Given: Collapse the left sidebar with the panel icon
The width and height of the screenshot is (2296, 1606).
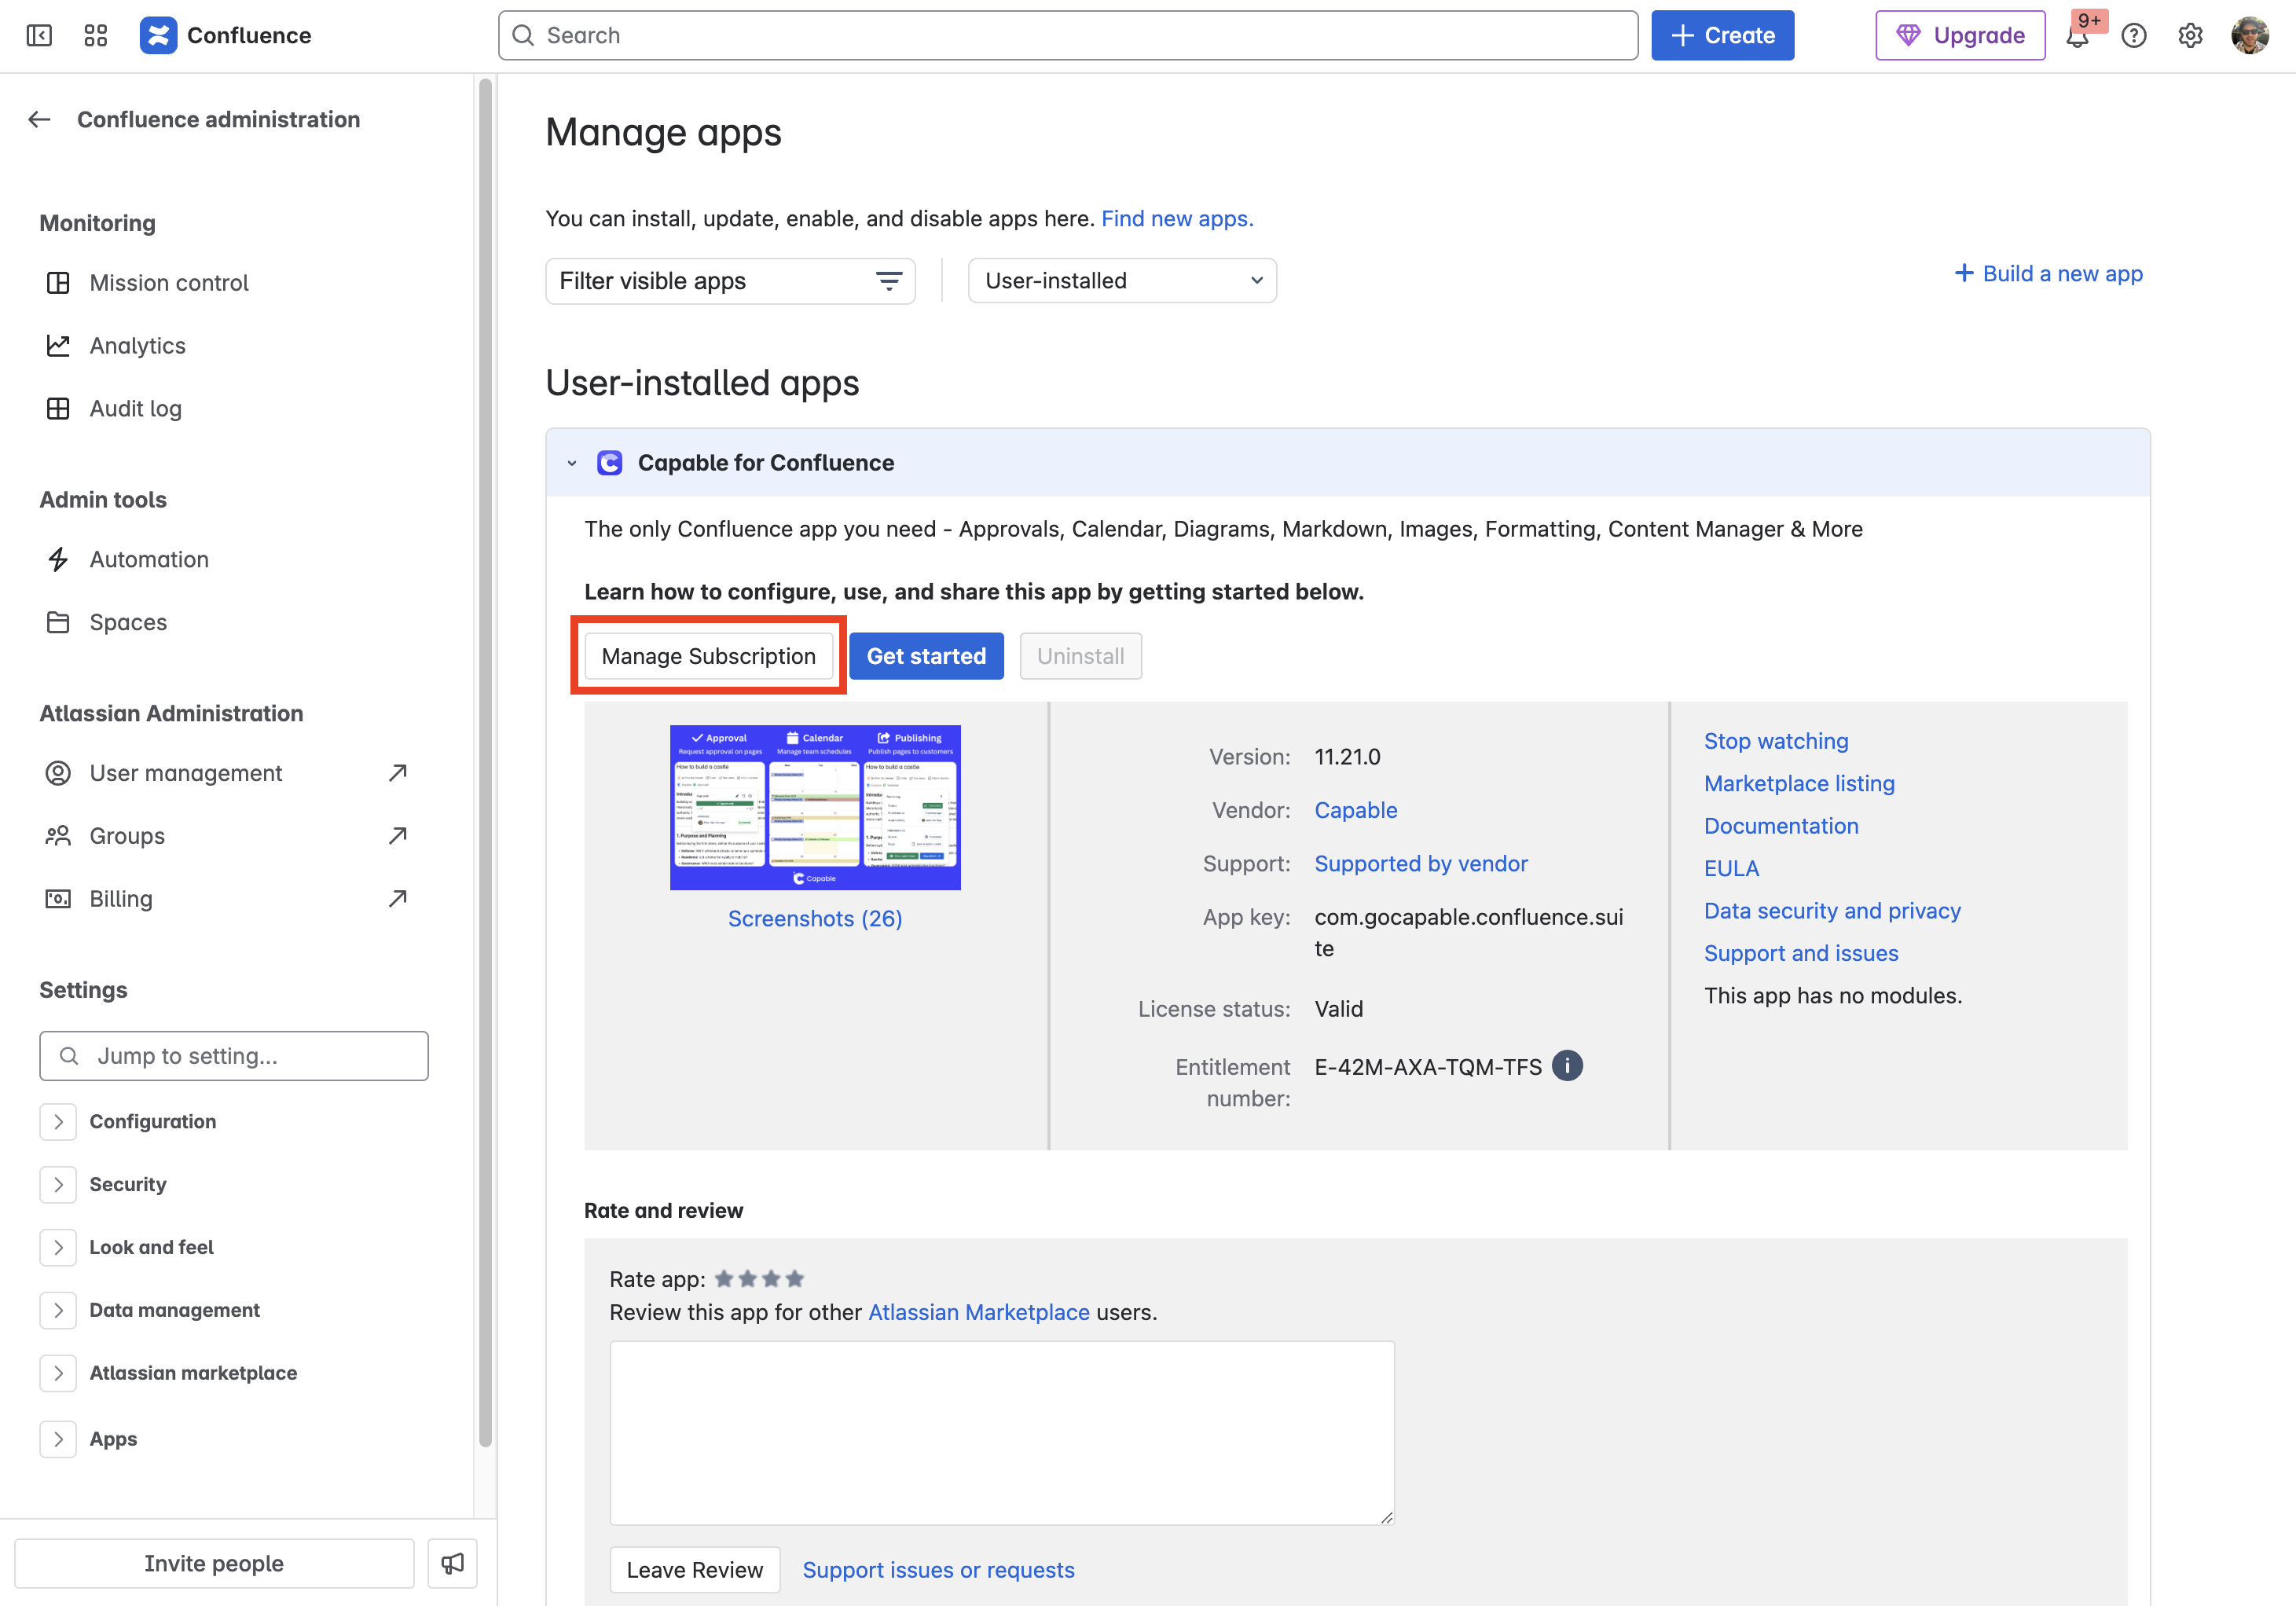Looking at the screenshot, I should 39,36.
